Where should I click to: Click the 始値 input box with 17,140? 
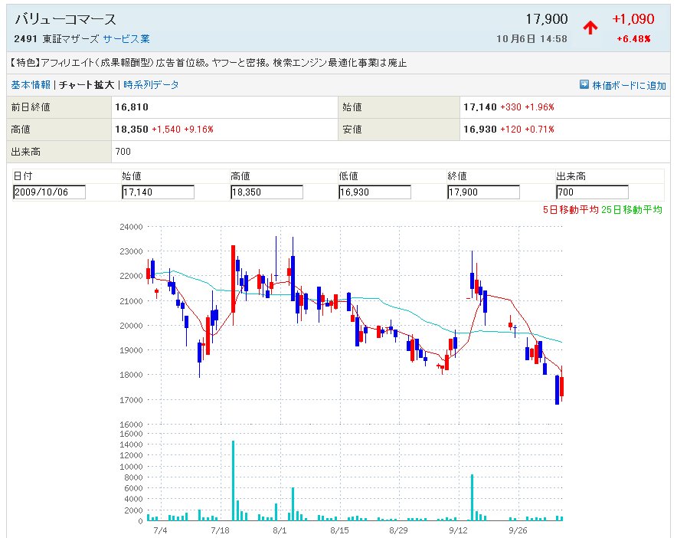pyautogui.click(x=158, y=192)
